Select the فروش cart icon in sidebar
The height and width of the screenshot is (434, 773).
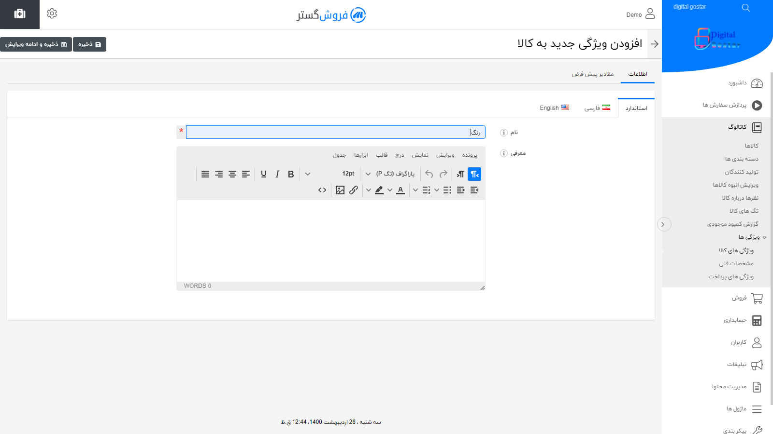tap(758, 298)
